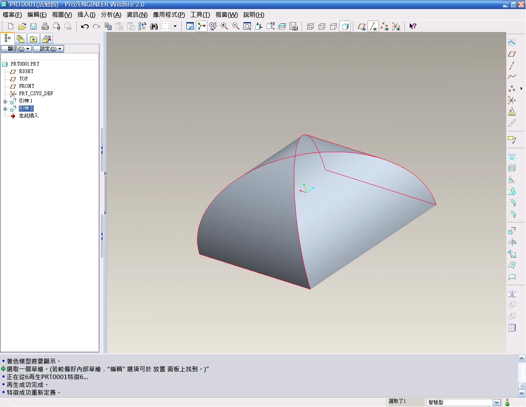Expand the 引伸 1 feature node
Screen dimensions: 526x407
[x=5, y=101]
